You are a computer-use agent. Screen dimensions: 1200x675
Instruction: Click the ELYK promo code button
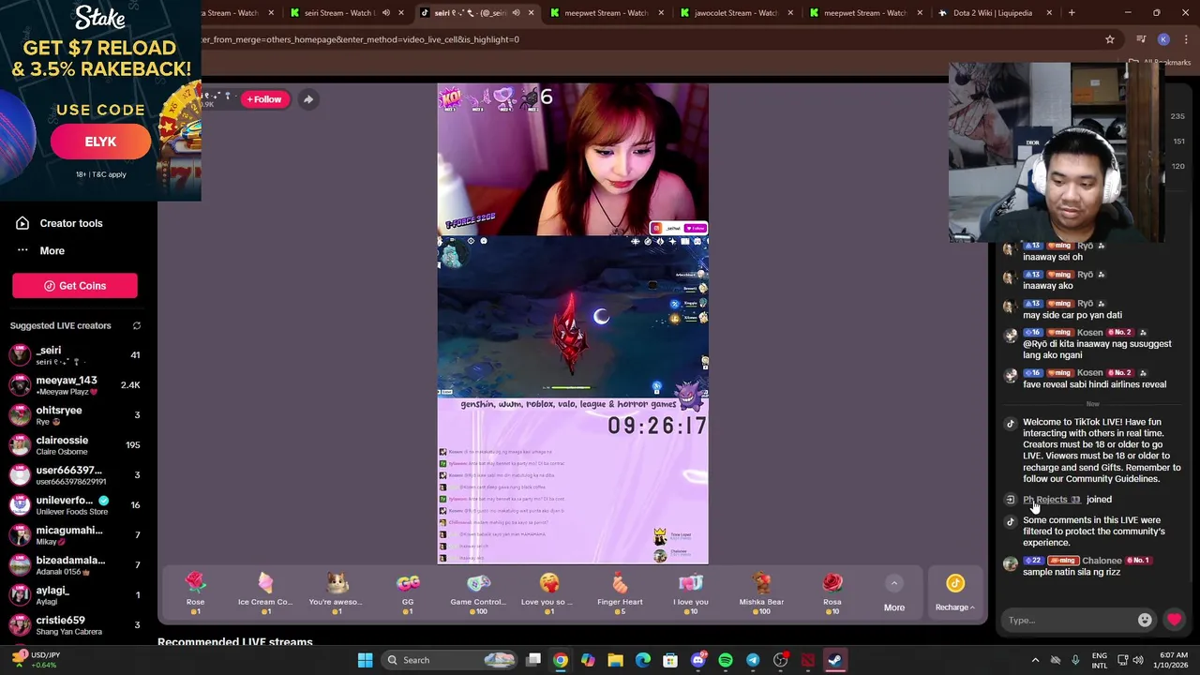tap(100, 142)
